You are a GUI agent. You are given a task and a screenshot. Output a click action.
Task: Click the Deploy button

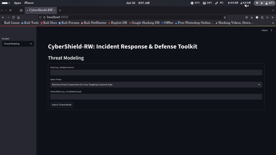[265, 30]
